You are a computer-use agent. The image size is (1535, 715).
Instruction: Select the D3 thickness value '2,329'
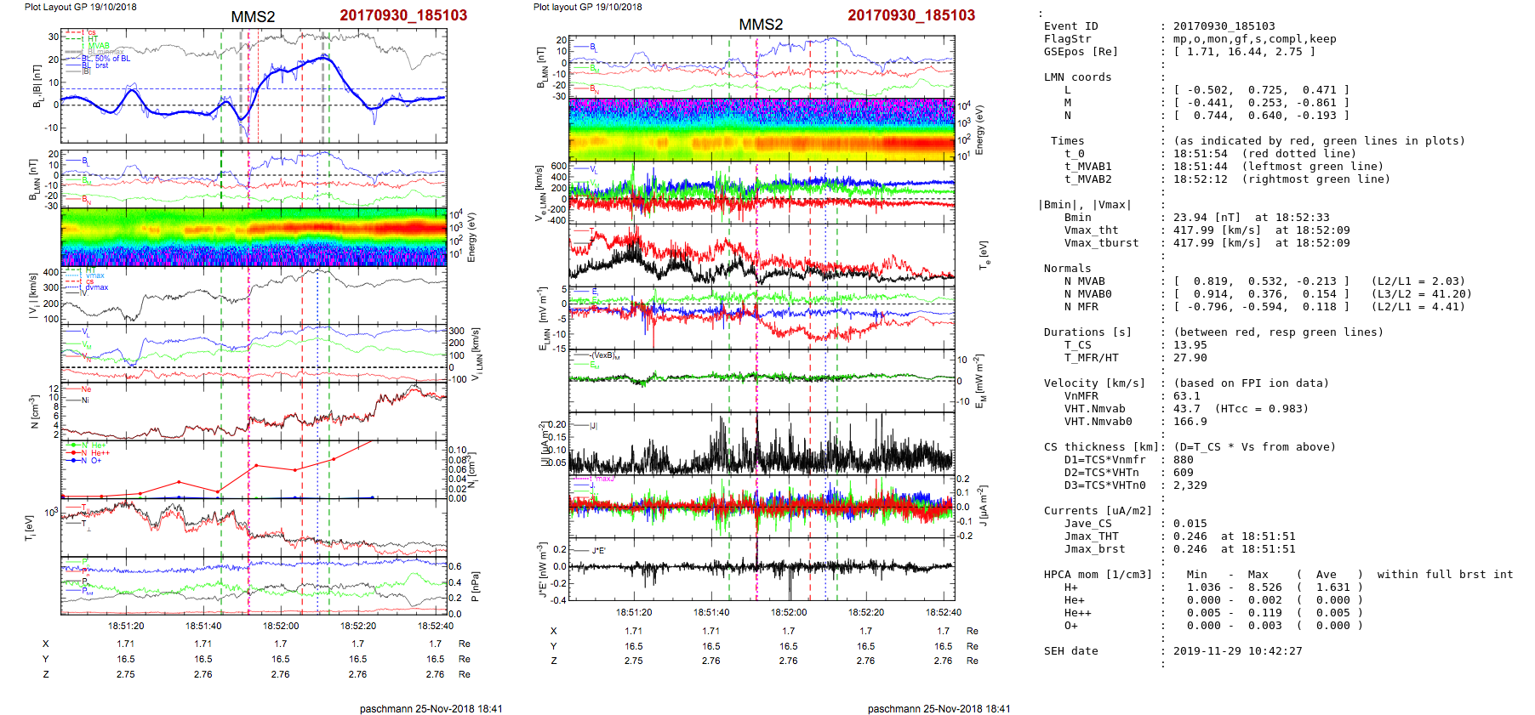click(x=1190, y=485)
